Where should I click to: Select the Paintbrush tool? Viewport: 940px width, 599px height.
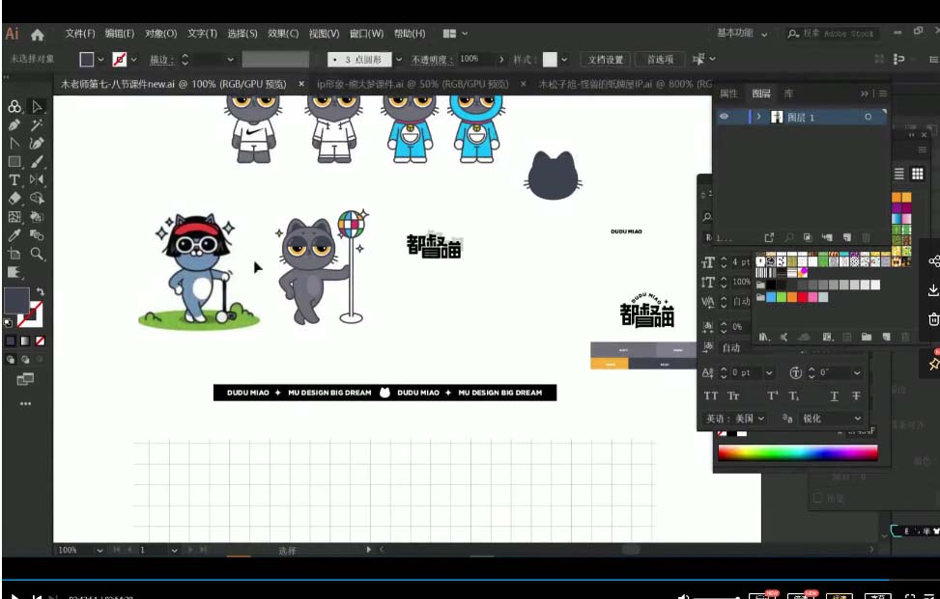37,162
